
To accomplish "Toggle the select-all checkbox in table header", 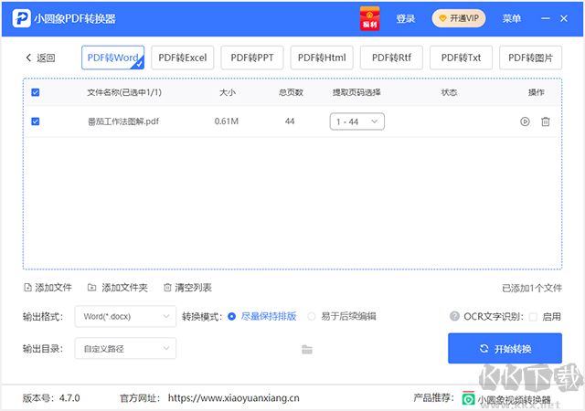I will coord(36,92).
